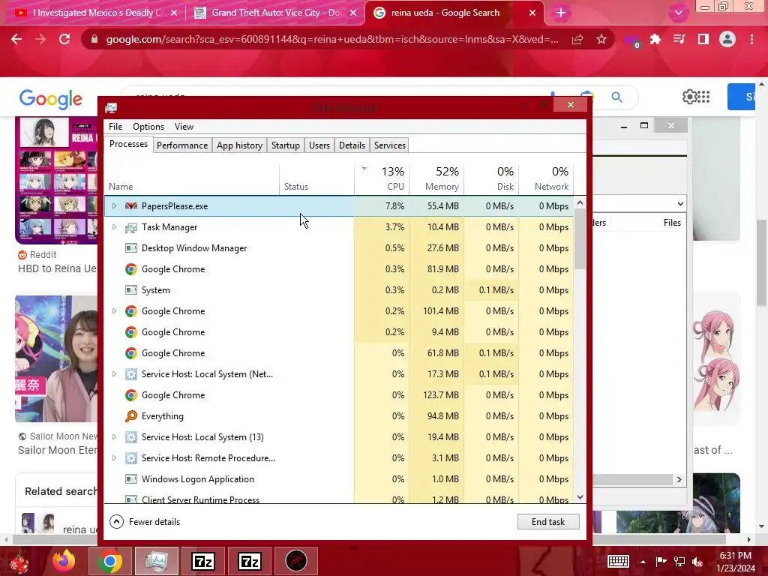Open Chrome's three-dot menu

751,39
